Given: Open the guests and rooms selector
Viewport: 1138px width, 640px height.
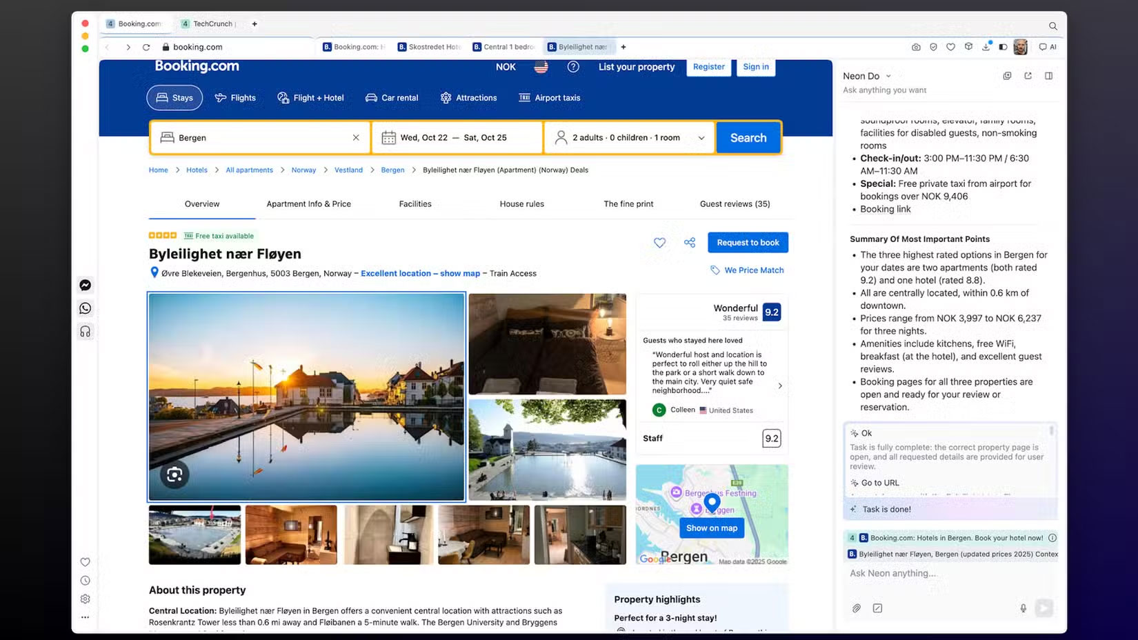Looking at the screenshot, I should tap(628, 137).
